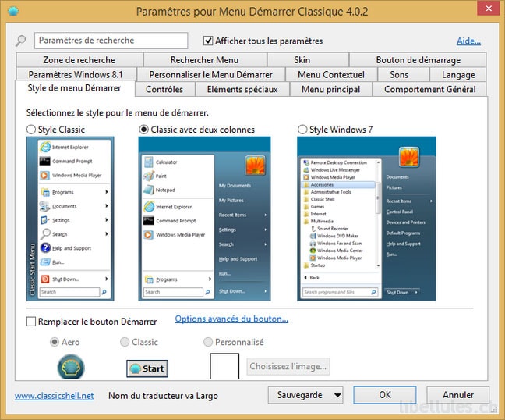
Task: Uncheck Afficher tous les paramètres
Action: [208, 41]
